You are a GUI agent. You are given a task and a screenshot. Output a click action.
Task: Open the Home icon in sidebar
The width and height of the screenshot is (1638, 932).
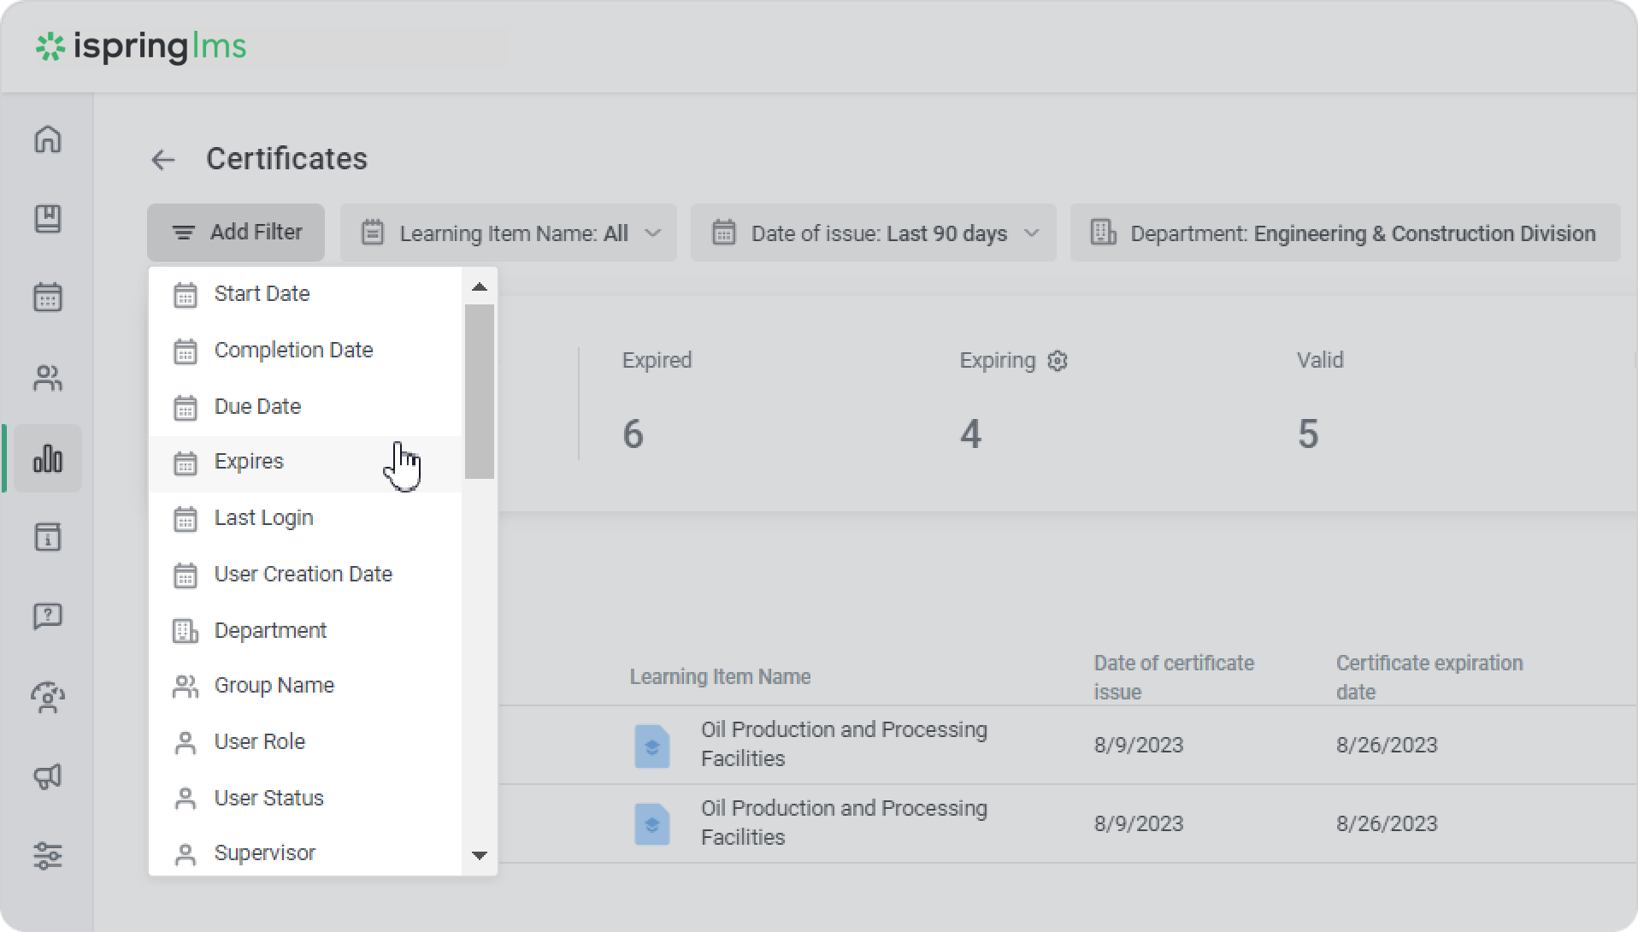pos(48,139)
